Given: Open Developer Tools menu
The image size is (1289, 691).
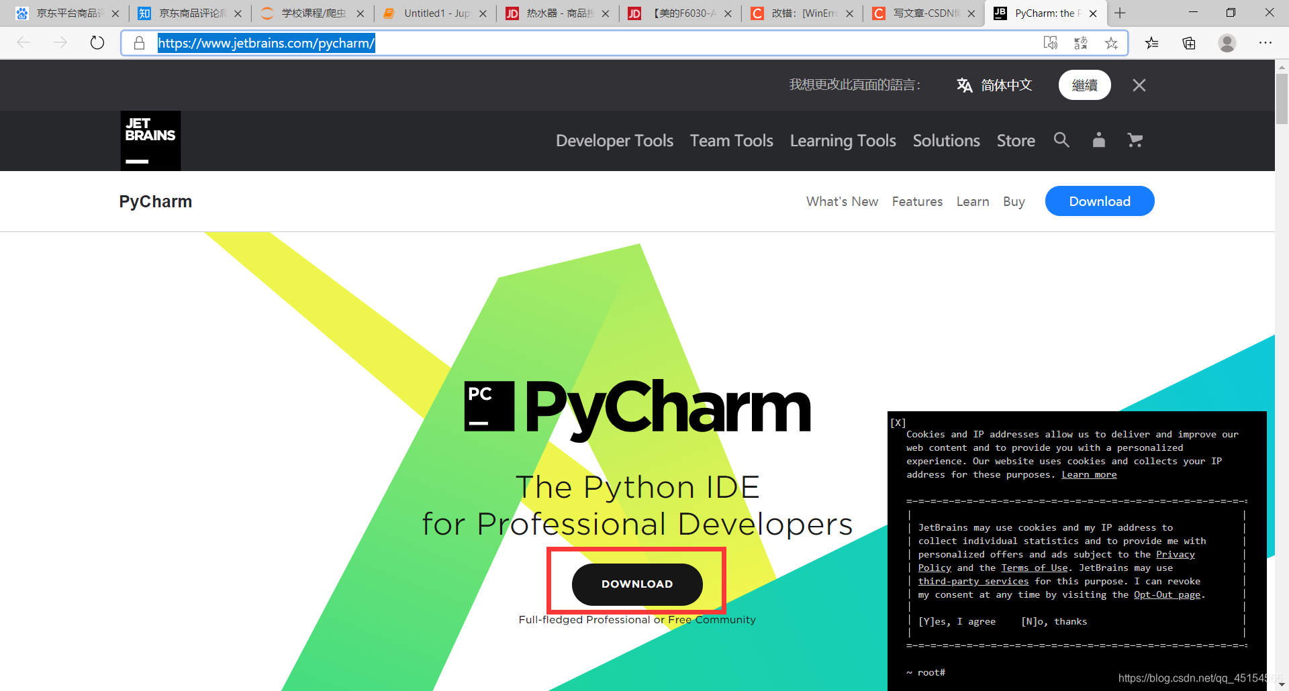Looking at the screenshot, I should point(614,140).
